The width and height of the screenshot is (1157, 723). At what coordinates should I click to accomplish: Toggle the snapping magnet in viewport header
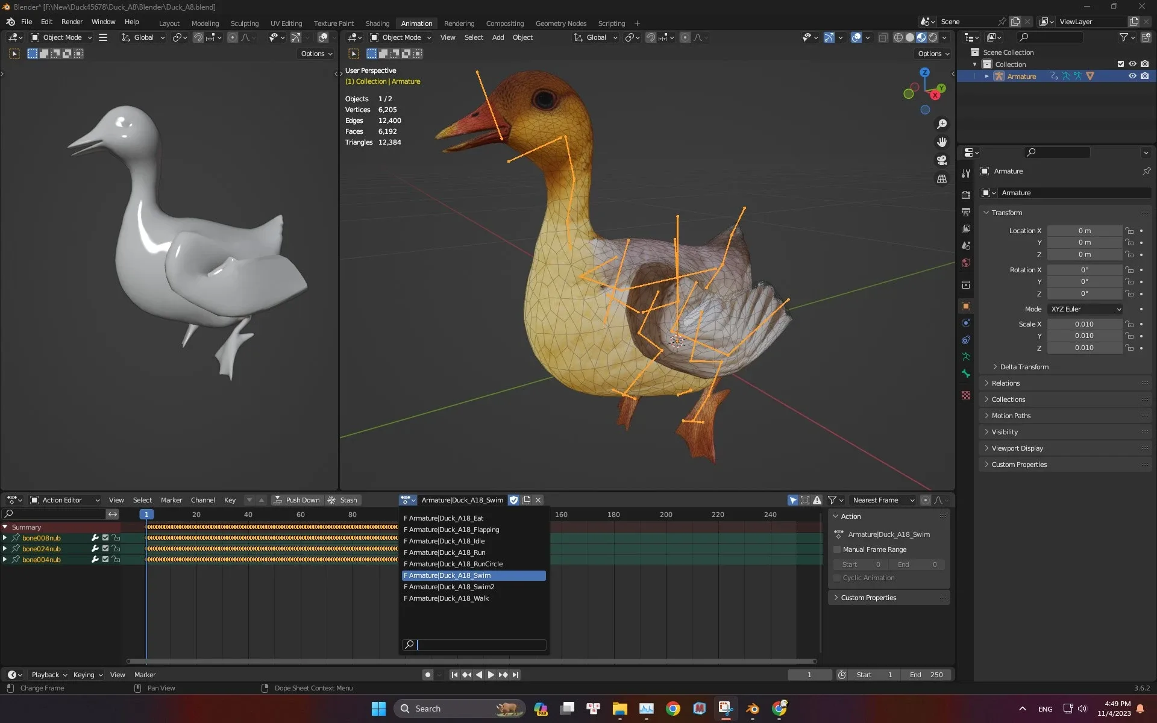pyautogui.click(x=651, y=37)
